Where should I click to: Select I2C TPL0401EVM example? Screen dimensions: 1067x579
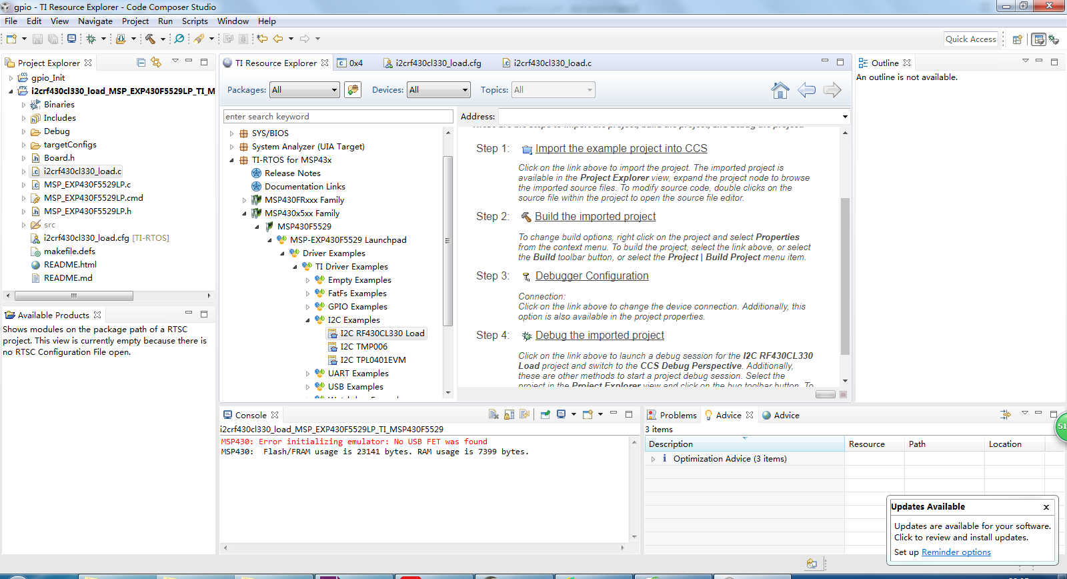point(373,360)
